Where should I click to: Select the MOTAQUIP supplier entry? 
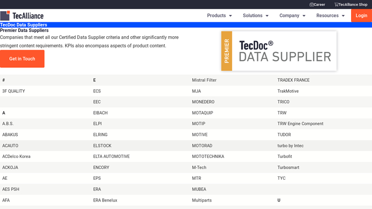[202, 113]
